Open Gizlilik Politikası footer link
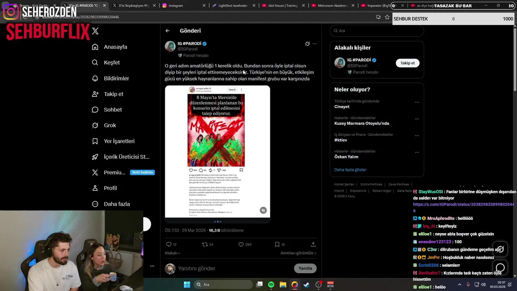517x291 pixels. 371,184
